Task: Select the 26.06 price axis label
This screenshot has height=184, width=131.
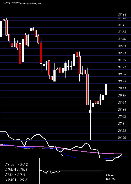Action: click(x=122, y=137)
